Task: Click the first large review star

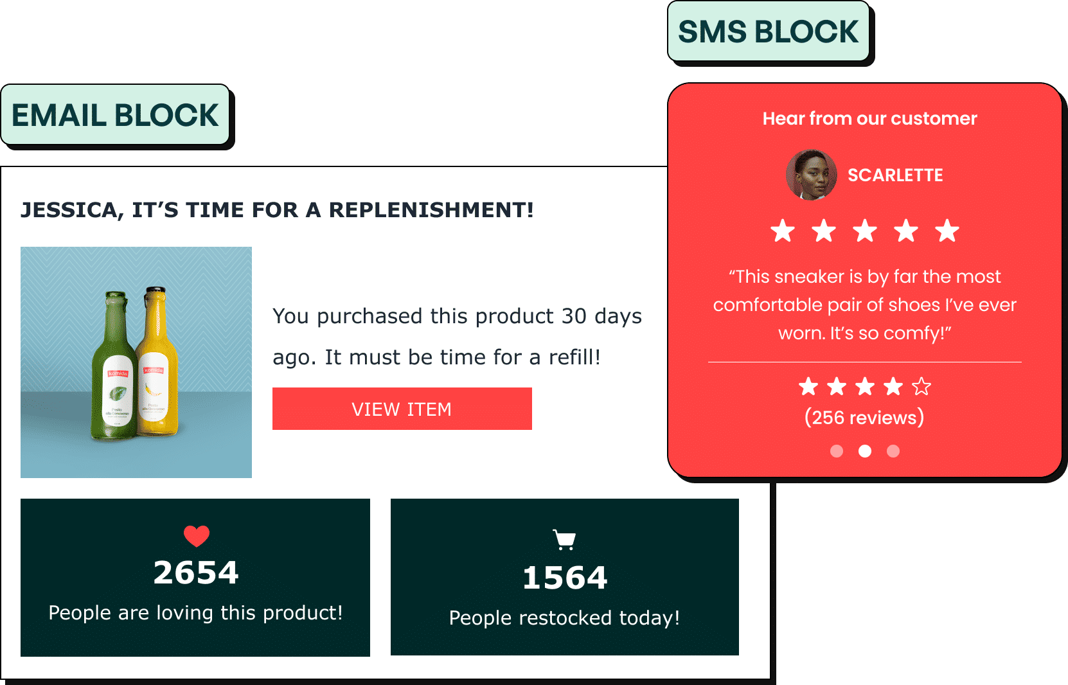Action: pos(783,231)
